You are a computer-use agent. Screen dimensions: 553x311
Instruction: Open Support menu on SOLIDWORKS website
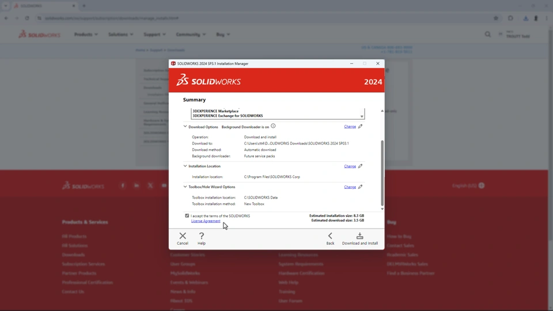[x=154, y=34]
